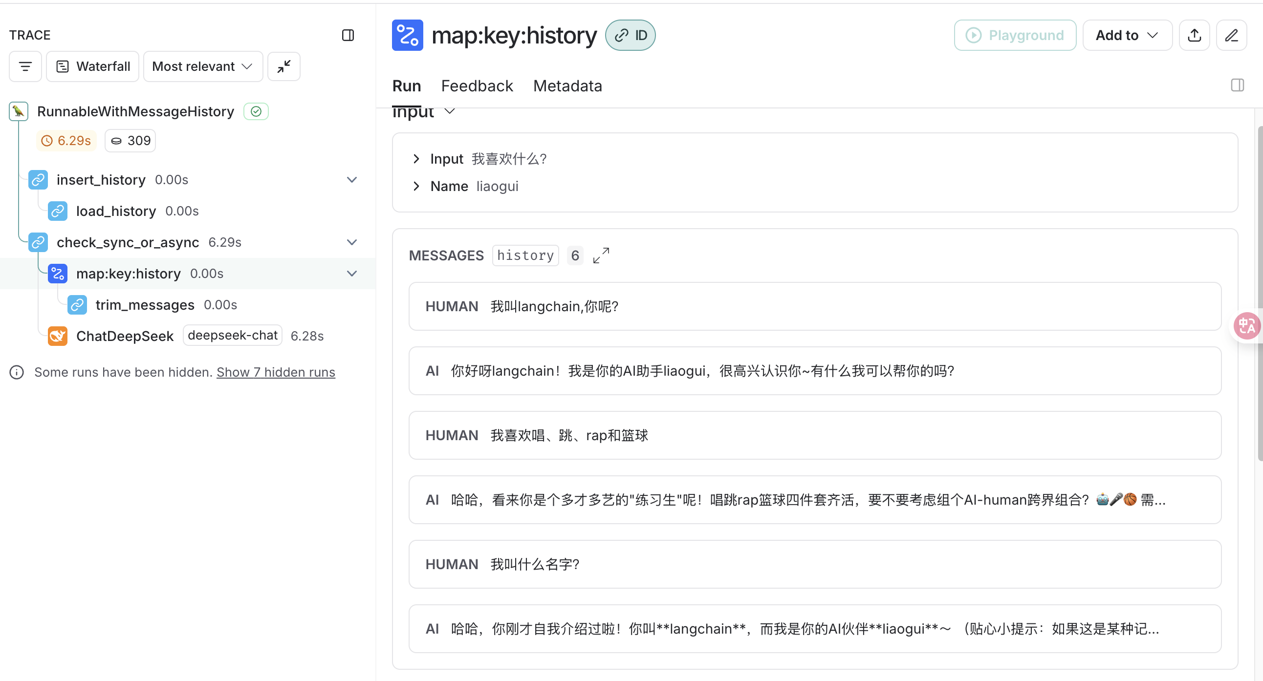Expand the Input field disclosure arrow

pyautogui.click(x=416, y=159)
